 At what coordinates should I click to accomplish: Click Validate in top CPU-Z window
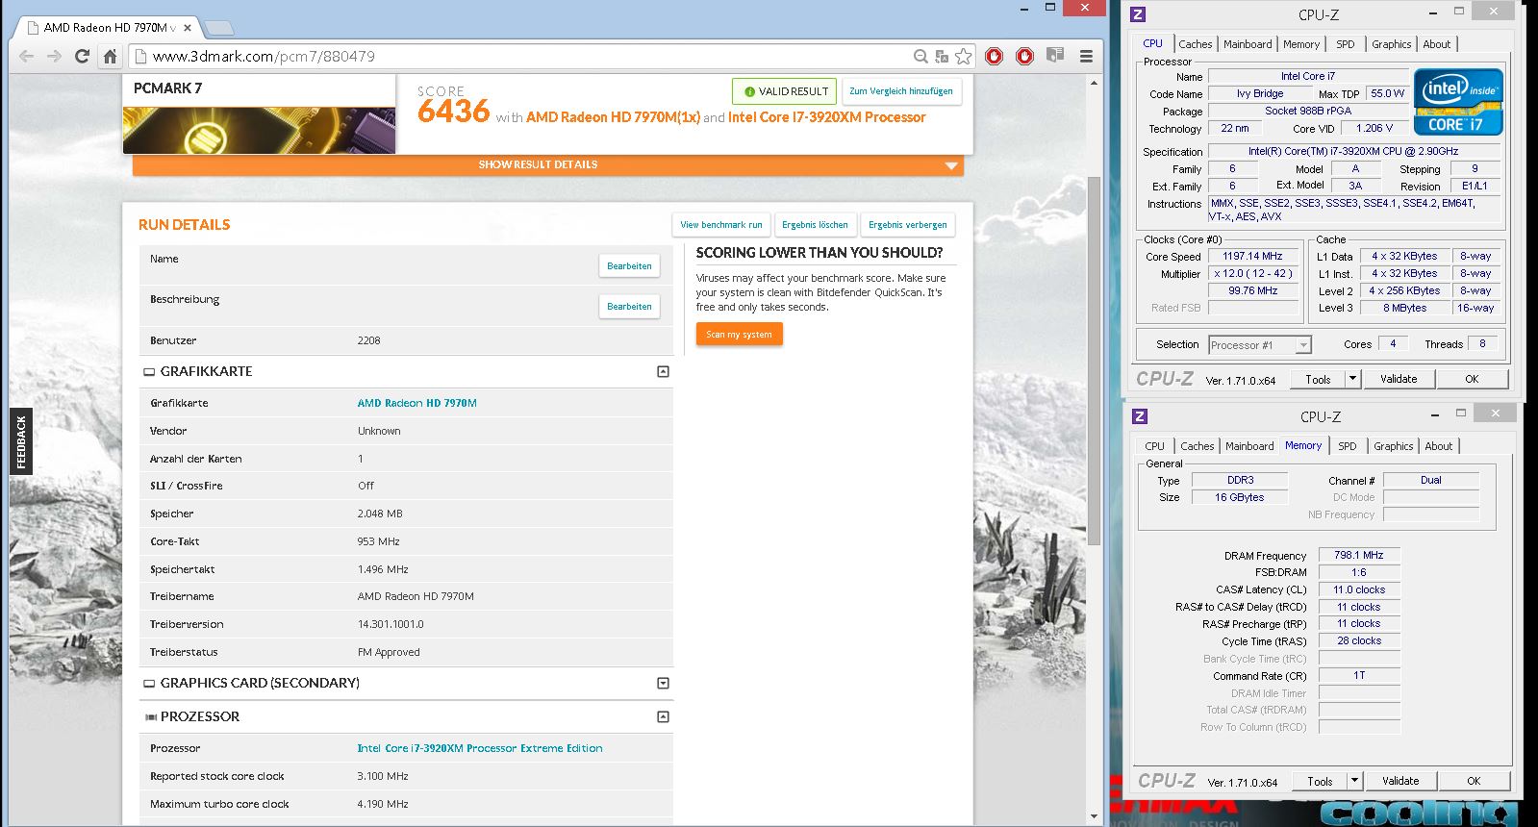1399,379
